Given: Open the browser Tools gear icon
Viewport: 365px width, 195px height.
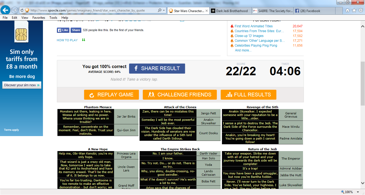Looking at the screenshot, I should pyautogui.click(x=360, y=10).
